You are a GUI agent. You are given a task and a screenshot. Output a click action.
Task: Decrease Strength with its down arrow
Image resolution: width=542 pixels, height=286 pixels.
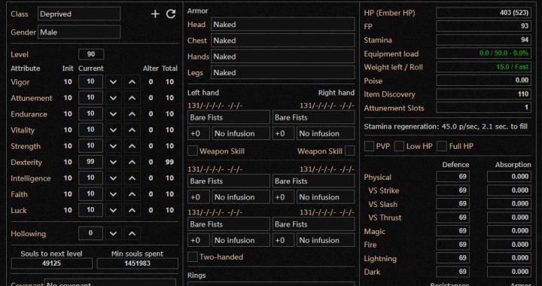113,146
